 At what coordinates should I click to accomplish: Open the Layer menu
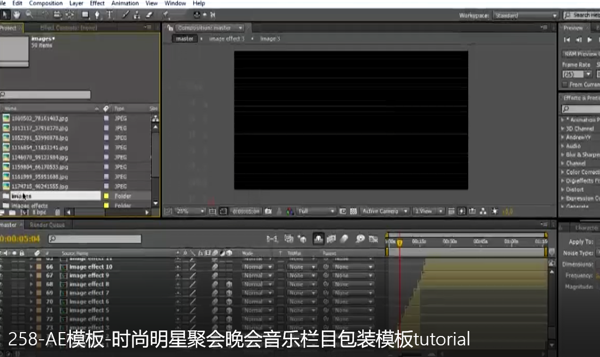(x=76, y=3)
